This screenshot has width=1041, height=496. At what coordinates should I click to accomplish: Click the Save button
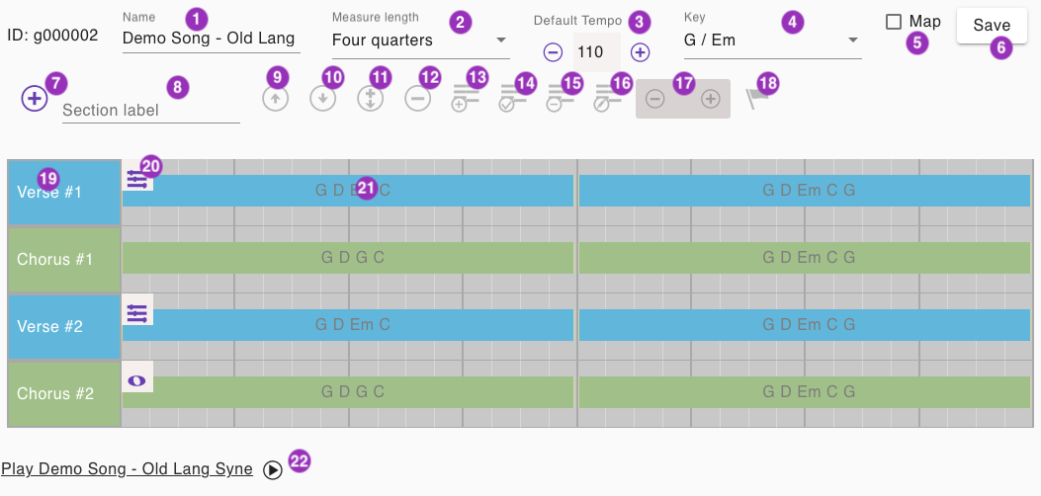click(991, 26)
